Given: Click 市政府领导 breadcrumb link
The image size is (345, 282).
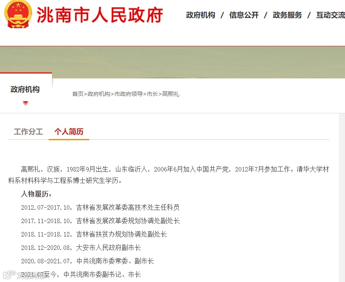Looking at the screenshot, I should coord(129,94).
